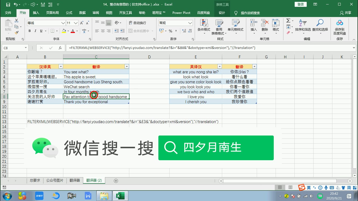
Task: Select align right icon
Action: click(x=109, y=31)
